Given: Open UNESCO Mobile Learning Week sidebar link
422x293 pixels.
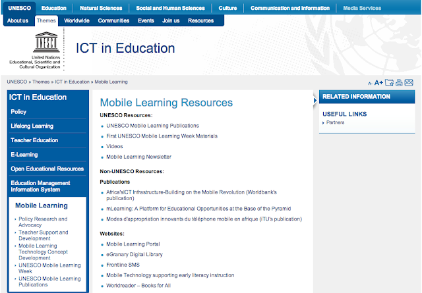Looking at the screenshot, I should click(49, 268).
